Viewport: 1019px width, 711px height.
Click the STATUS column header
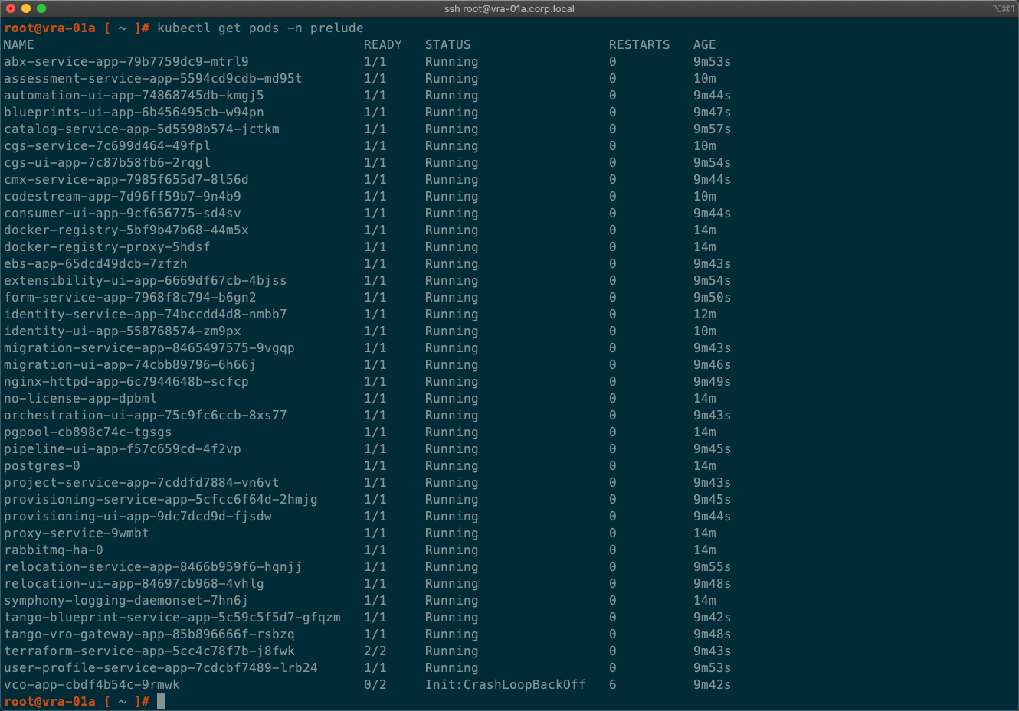click(448, 44)
